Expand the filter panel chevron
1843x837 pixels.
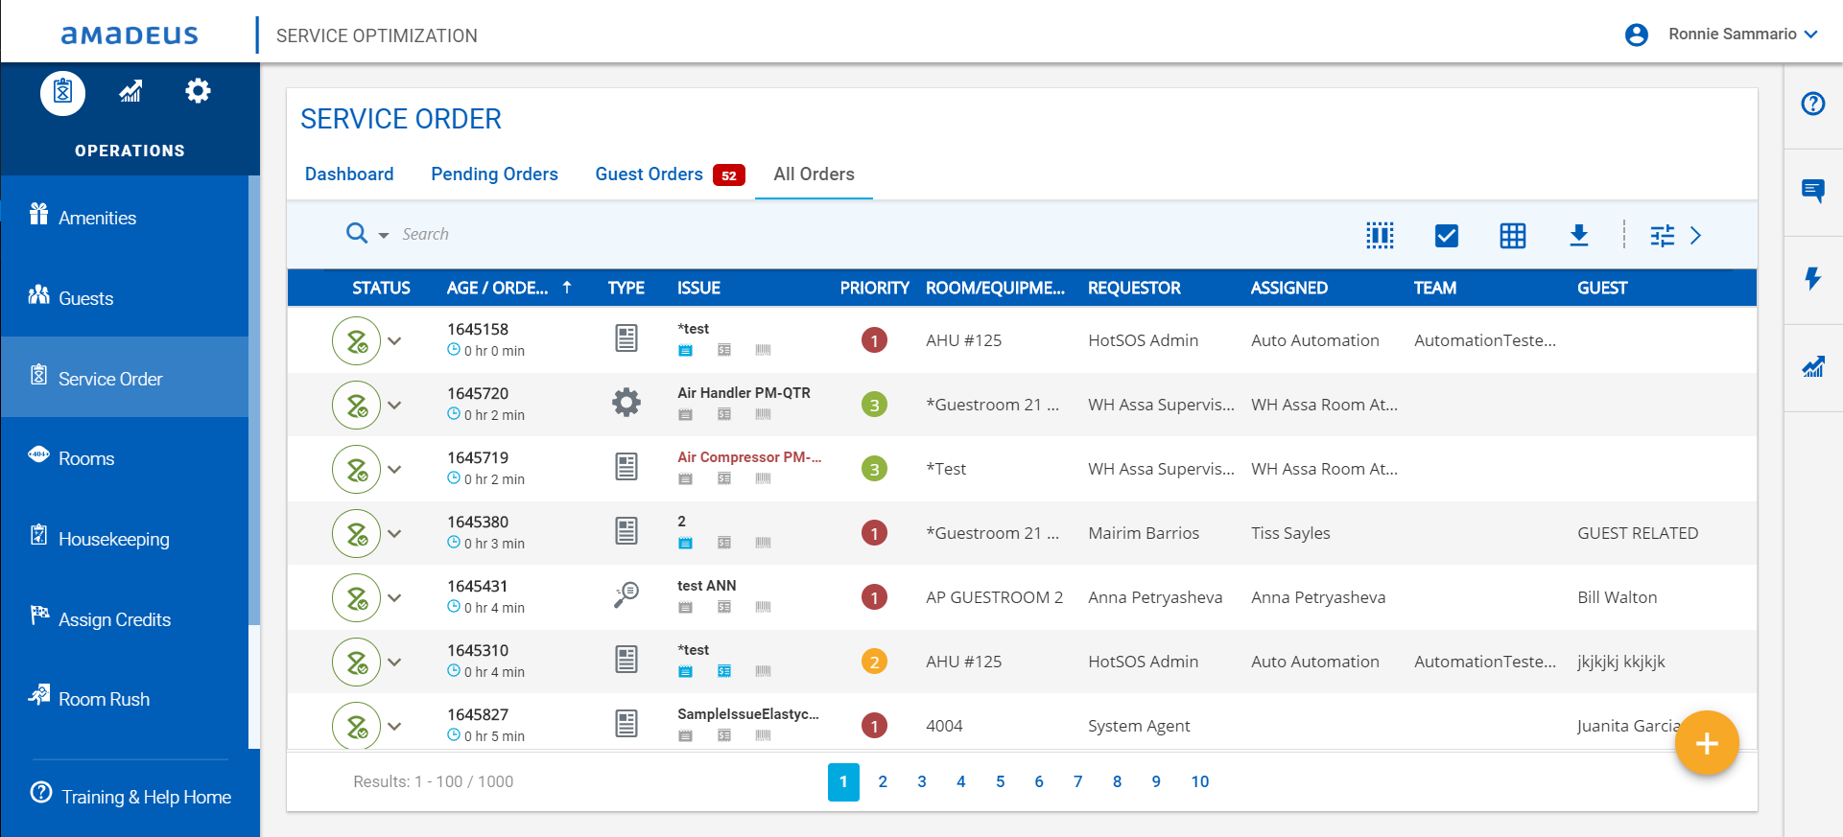(x=1696, y=235)
